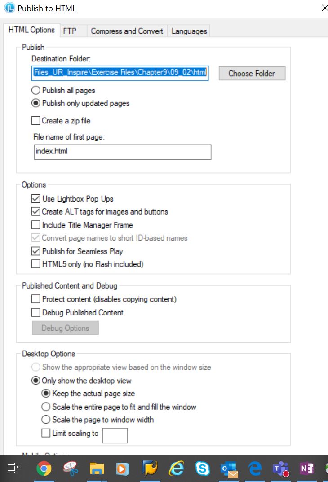
Task: Open OneNote from the taskbar
Action: coord(307,469)
